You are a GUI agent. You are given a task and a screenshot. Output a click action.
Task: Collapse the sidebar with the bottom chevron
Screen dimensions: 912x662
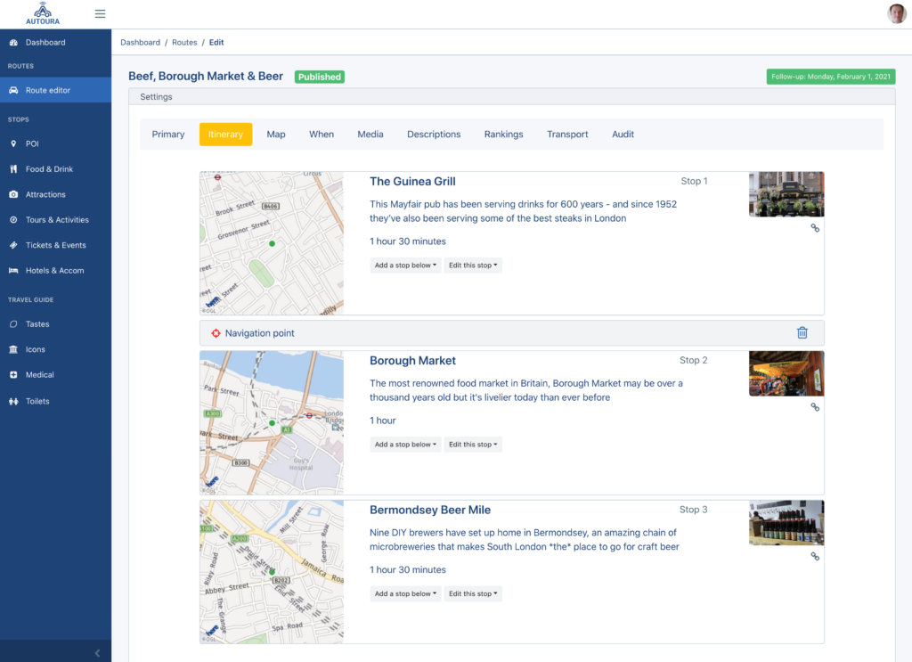click(97, 653)
